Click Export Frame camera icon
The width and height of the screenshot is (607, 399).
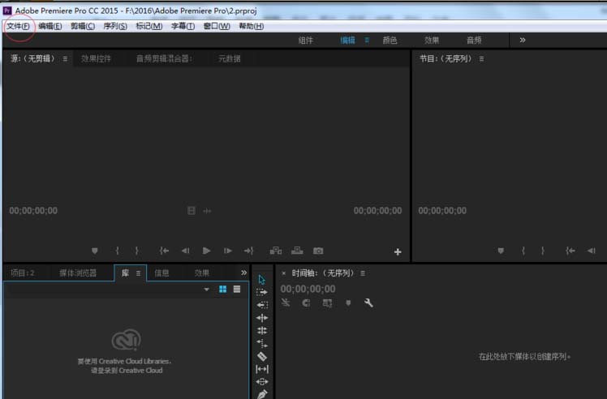tap(319, 251)
